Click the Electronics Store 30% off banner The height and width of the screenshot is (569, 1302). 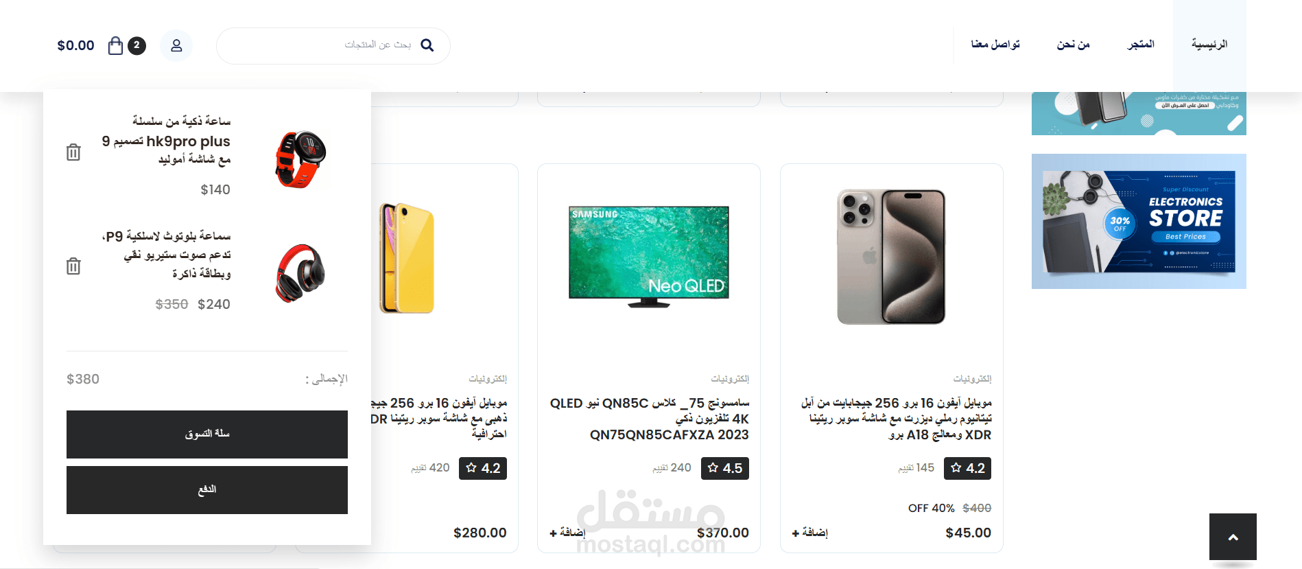coord(1139,221)
